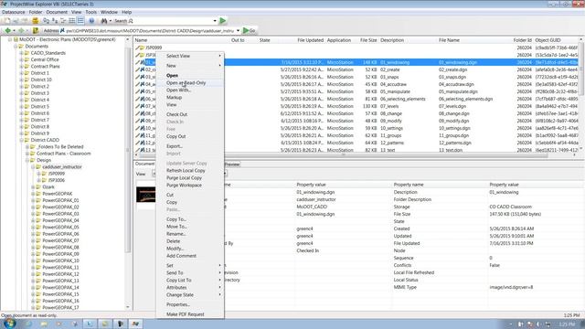Collapse the cadduser_instructor tree node
The width and height of the screenshot is (585, 329).
point(33,166)
